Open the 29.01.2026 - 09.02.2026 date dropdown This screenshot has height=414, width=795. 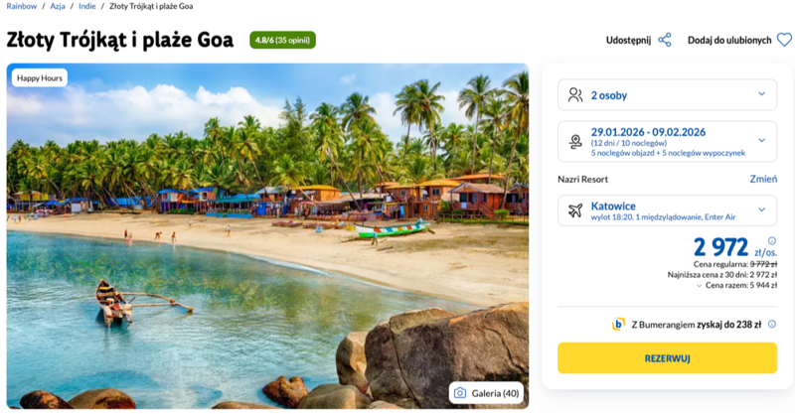click(762, 141)
